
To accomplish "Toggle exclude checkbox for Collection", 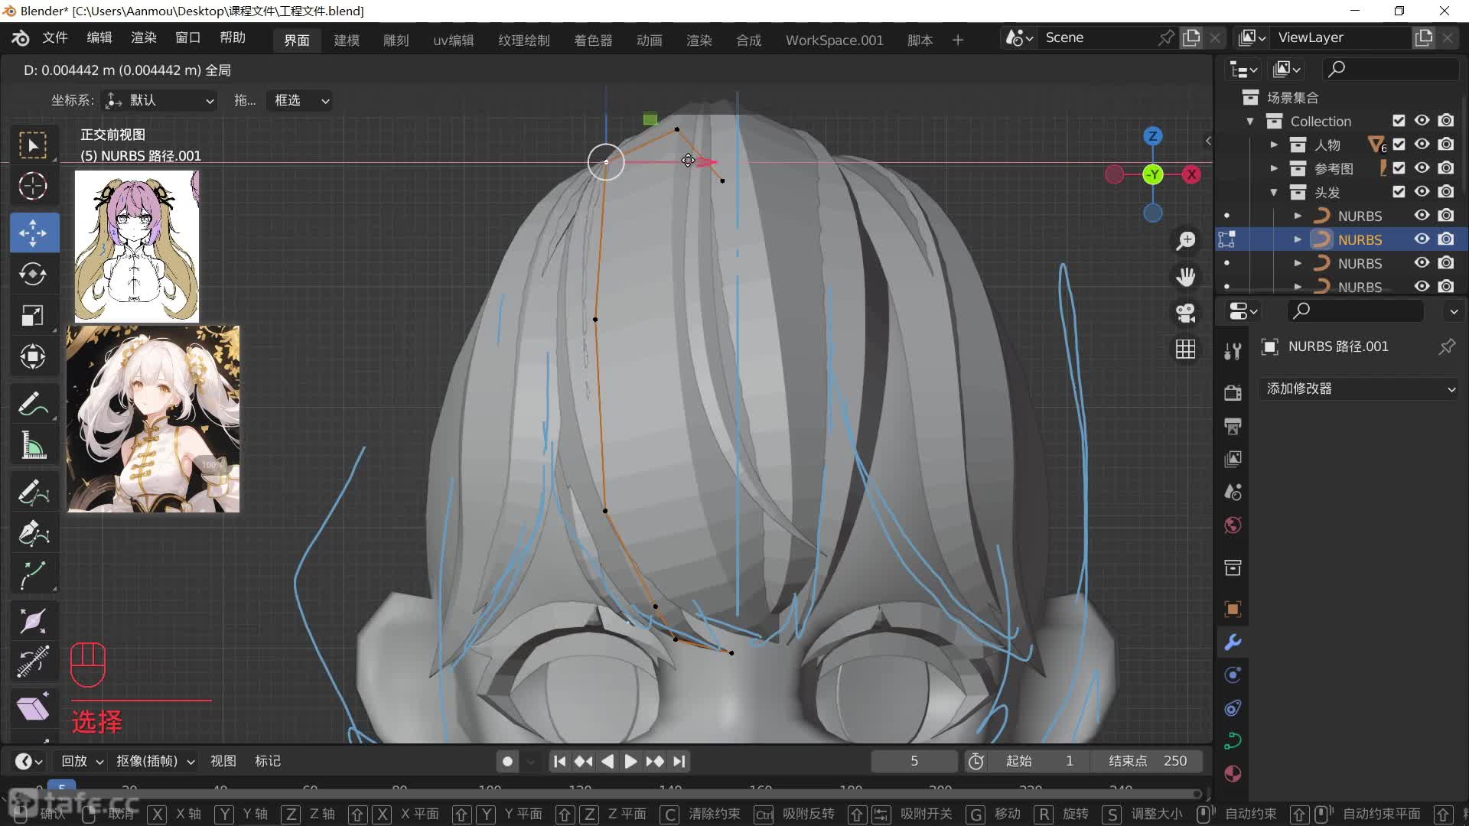I will click(x=1399, y=120).
